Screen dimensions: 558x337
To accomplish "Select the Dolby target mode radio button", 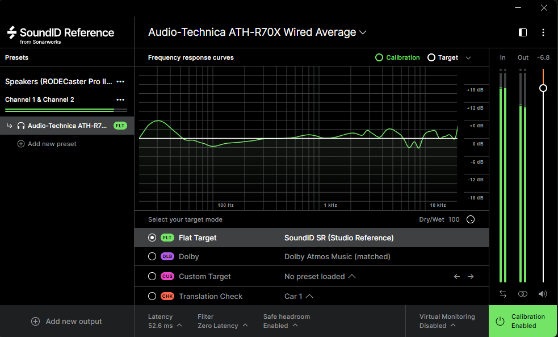I will tap(152, 257).
